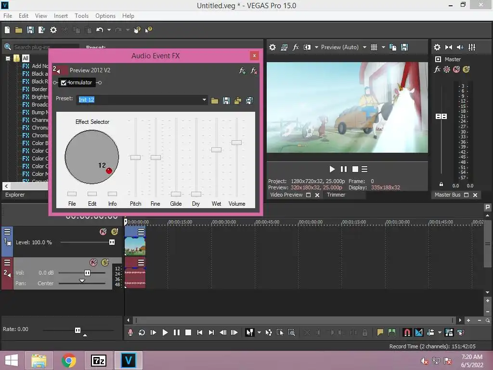The height and width of the screenshot is (370, 493).
Task: Click the 4ormulator File button
Action: 72,194
